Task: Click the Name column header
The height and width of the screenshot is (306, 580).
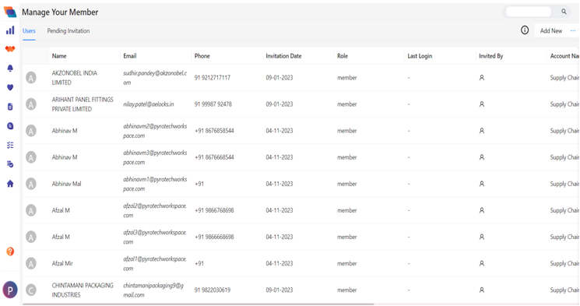Action: pyautogui.click(x=59, y=56)
